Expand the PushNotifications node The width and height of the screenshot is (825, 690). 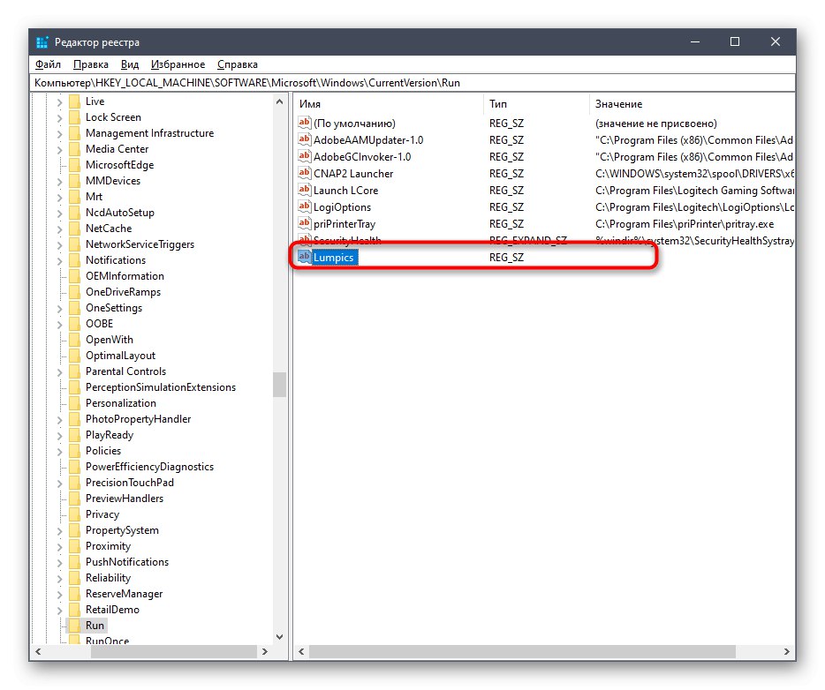[59, 563]
